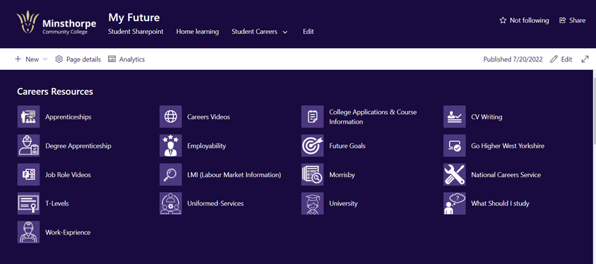This screenshot has width=596, height=264.
Task: Expand the Student Careers dropdown chevron
Action: 285,32
